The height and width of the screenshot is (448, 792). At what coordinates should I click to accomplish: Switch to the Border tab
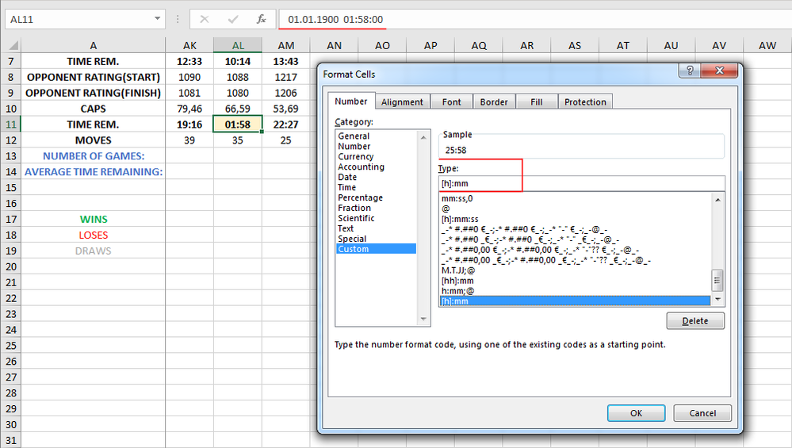[x=493, y=101]
